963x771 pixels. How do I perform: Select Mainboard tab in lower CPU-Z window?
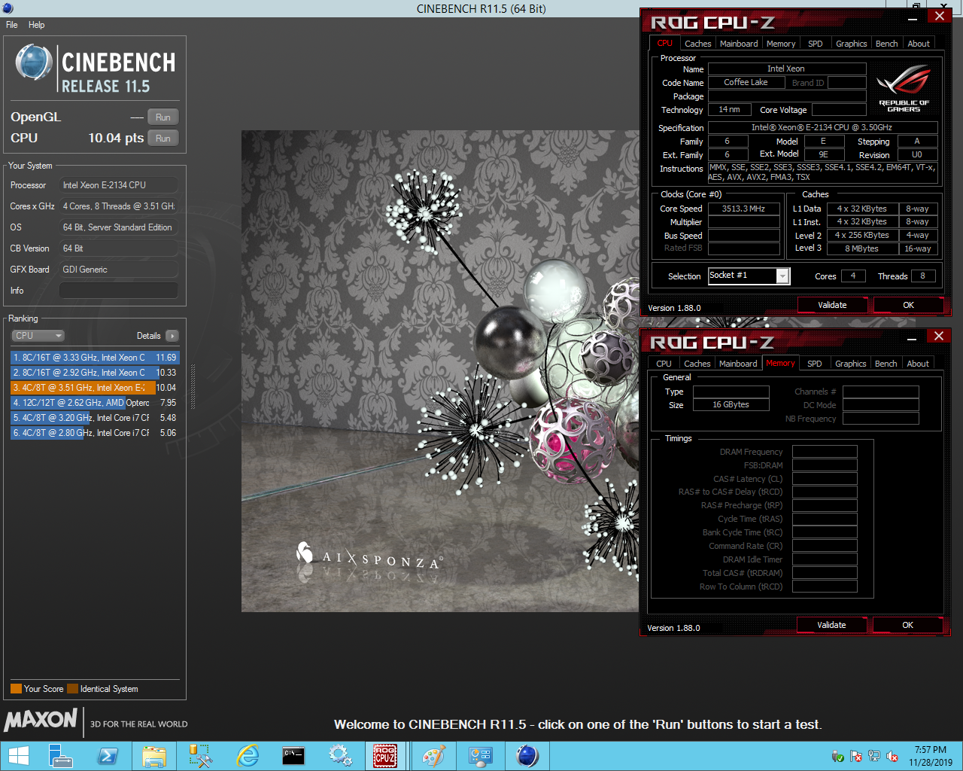click(x=738, y=364)
